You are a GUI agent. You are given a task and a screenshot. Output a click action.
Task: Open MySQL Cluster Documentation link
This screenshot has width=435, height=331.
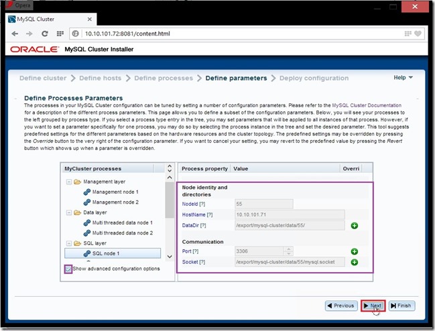[x=367, y=105]
